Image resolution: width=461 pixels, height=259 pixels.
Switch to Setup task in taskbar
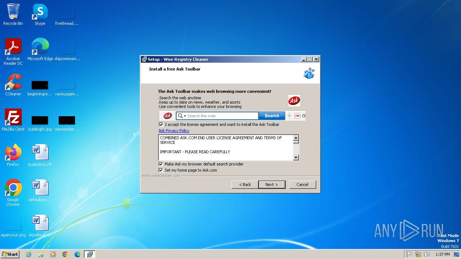pos(90,254)
